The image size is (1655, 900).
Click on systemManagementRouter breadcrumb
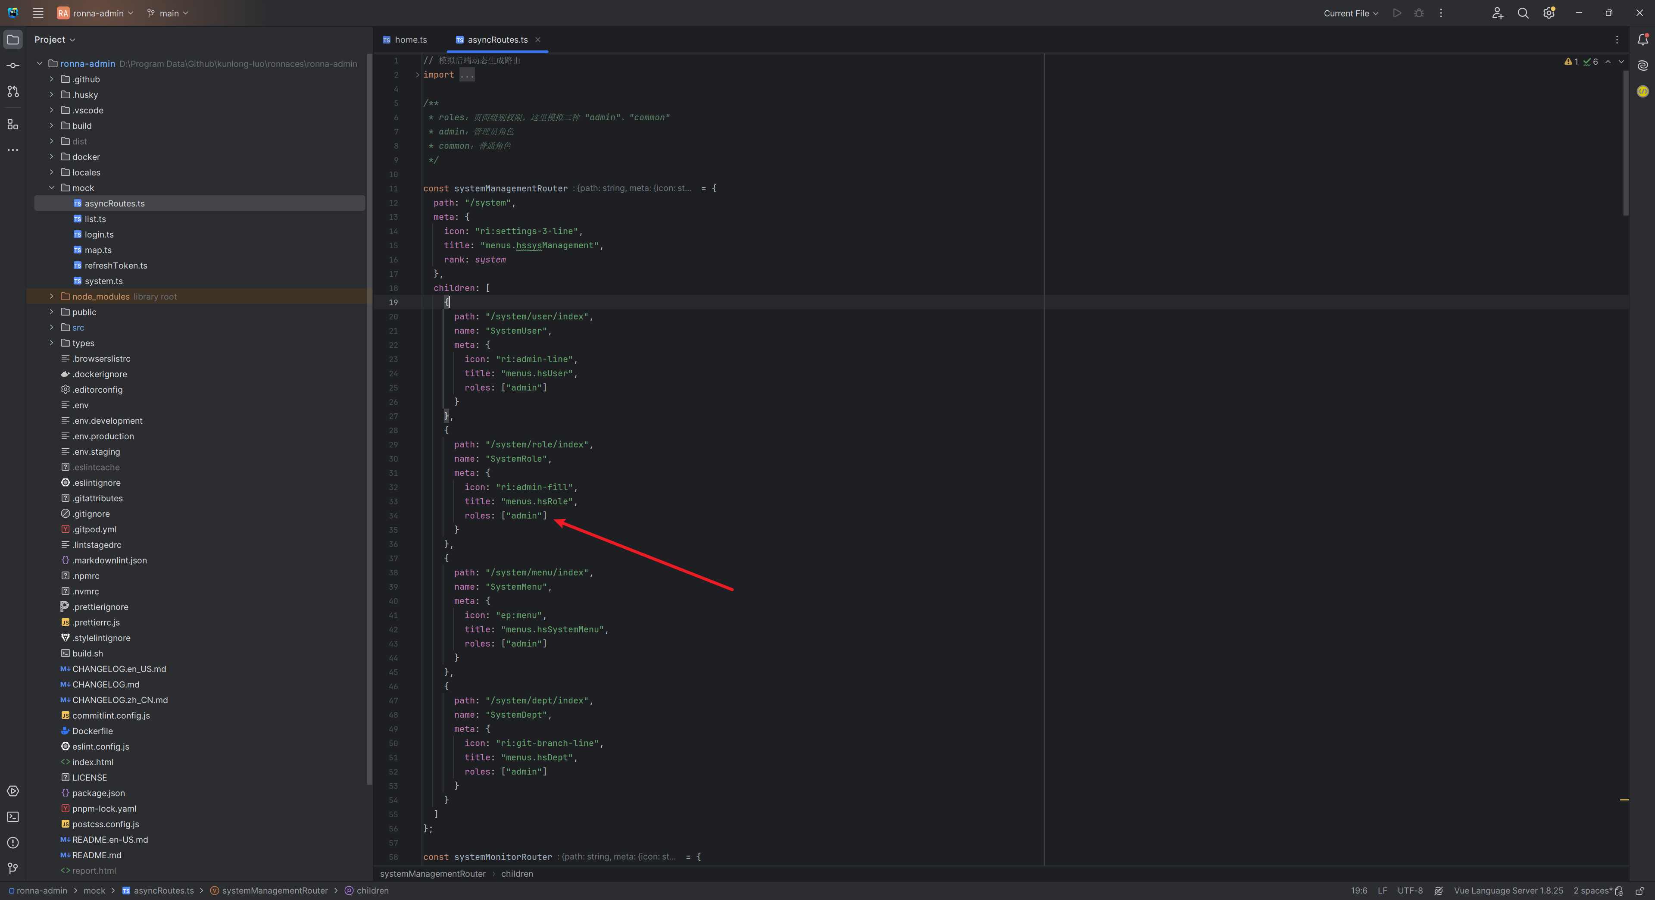[x=275, y=890]
